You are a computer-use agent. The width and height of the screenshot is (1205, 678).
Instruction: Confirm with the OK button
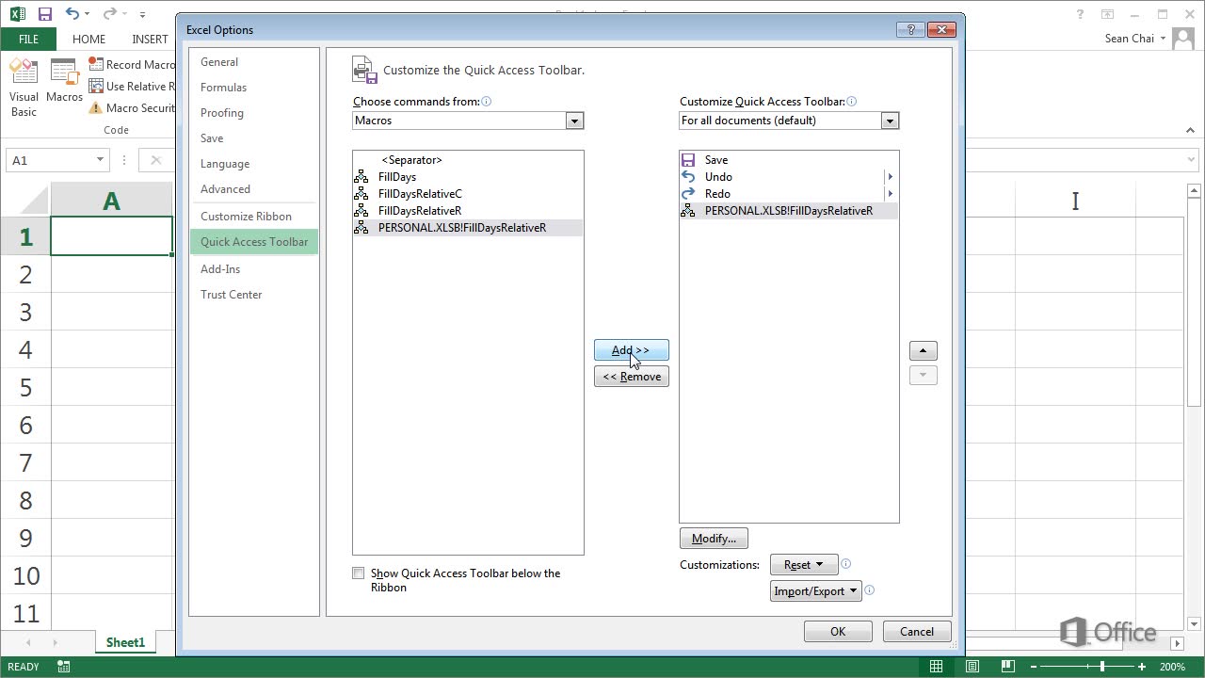838,632
